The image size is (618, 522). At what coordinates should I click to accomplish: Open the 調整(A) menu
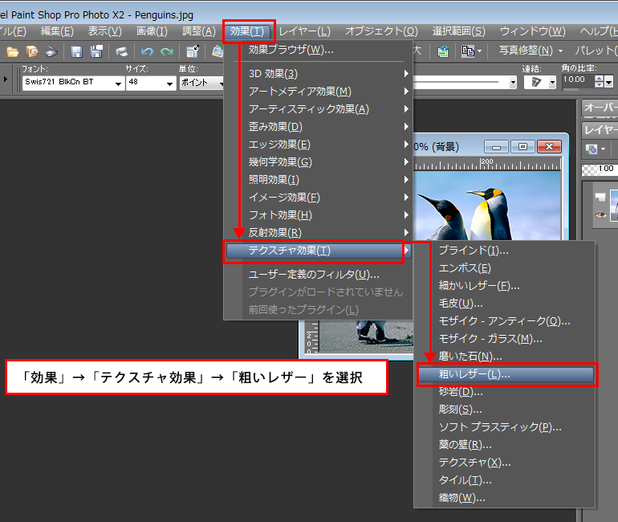(x=199, y=31)
